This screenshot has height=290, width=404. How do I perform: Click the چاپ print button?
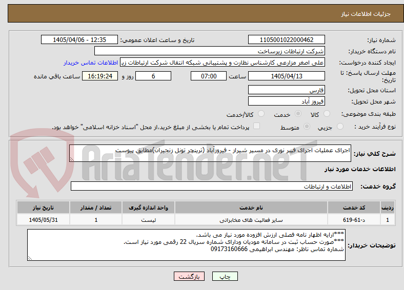pyautogui.click(x=225, y=276)
